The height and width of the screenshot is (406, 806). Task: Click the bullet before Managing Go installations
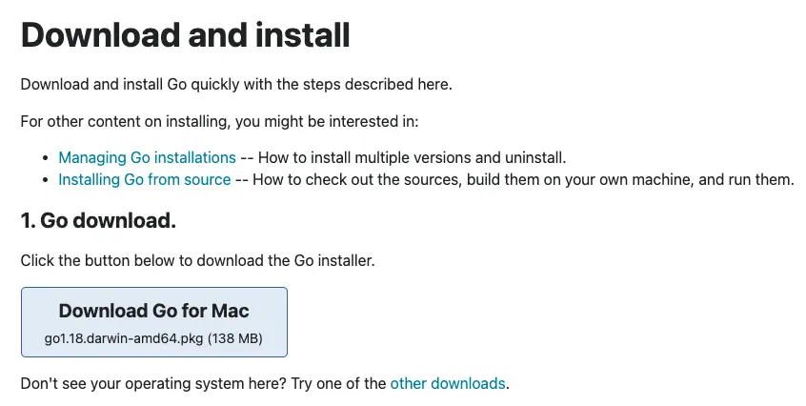pyautogui.click(x=48, y=158)
